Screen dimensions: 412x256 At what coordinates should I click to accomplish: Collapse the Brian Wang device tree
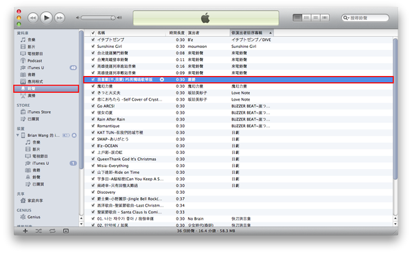18,136
